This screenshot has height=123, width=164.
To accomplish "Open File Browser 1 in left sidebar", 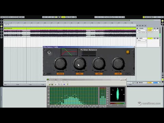I will point(1,29).
